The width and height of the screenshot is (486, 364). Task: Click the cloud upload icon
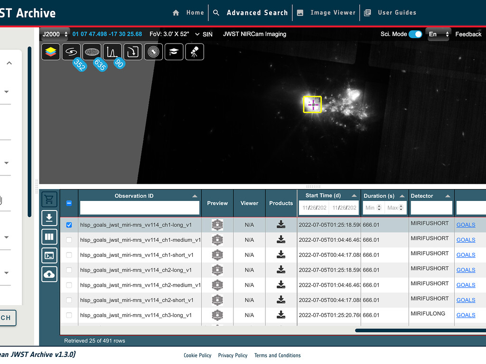click(49, 274)
